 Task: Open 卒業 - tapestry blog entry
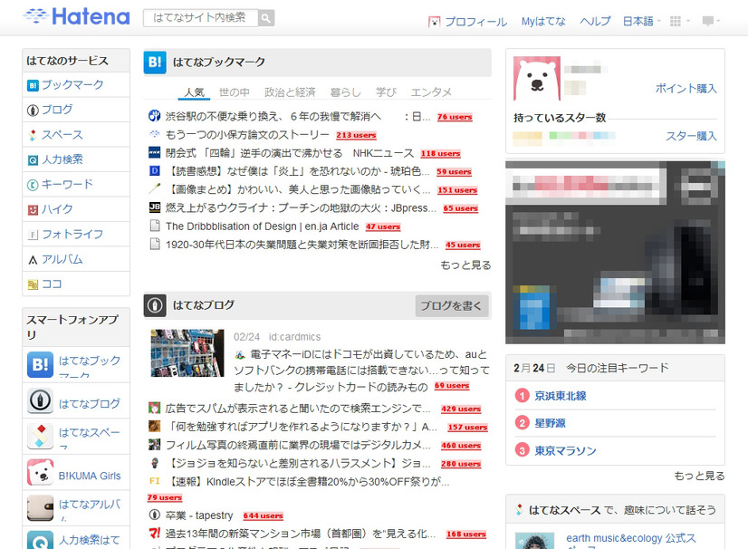pyautogui.click(x=199, y=515)
